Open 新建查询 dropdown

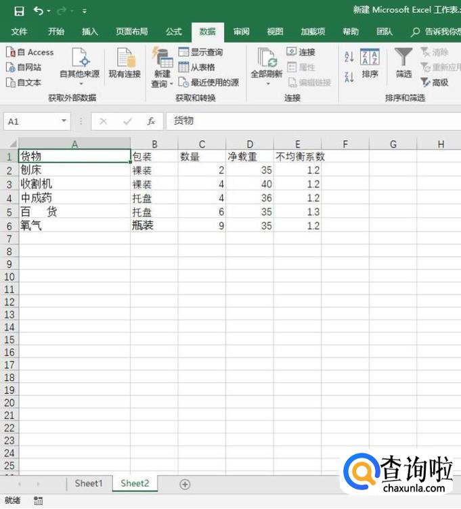162,68
